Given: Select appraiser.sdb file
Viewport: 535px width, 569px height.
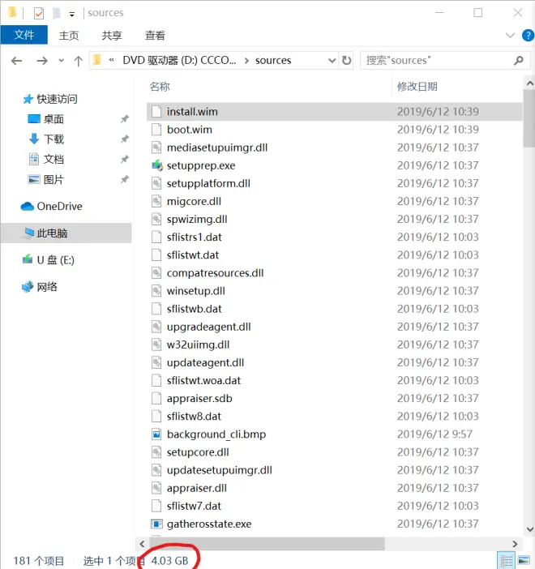Looking at the screenshot, I should tap(199, 398).
